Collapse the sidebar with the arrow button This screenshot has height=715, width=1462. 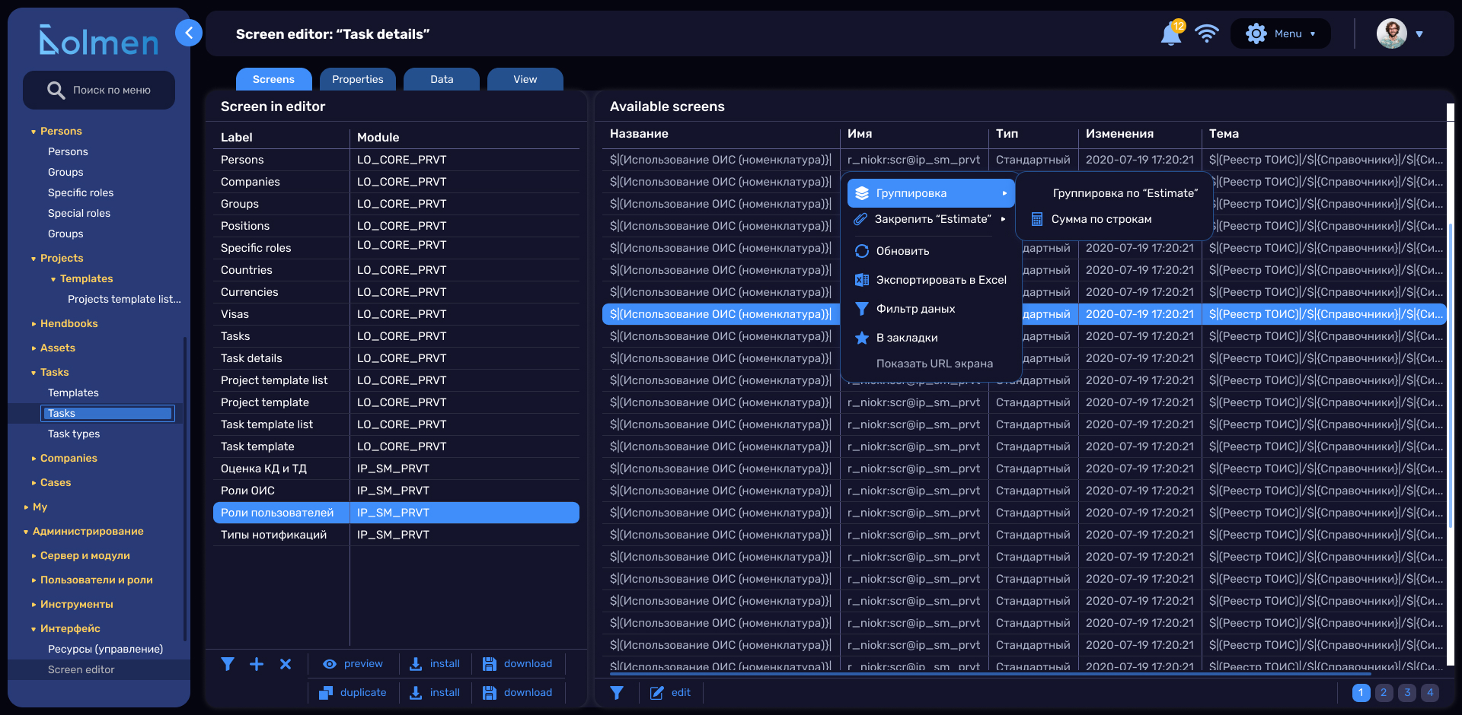click(x=189, y=33)
